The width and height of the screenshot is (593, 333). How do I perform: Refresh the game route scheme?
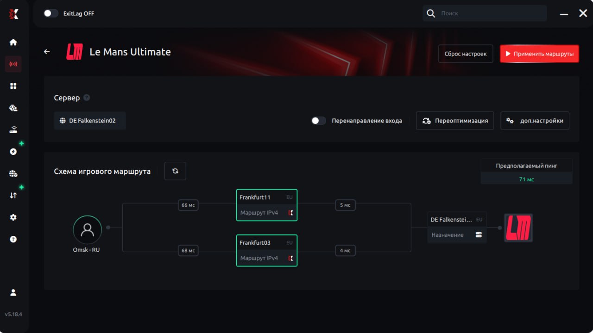pos(175,171)
